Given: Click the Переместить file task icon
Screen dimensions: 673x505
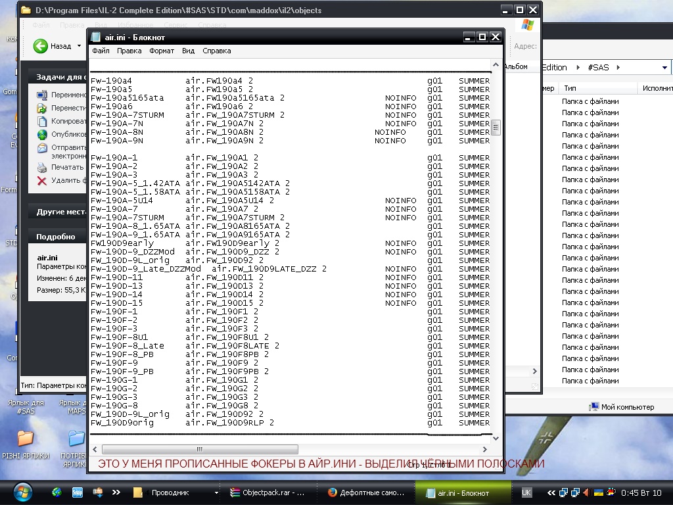Looking at the screenshot, I should pos(42,108).
